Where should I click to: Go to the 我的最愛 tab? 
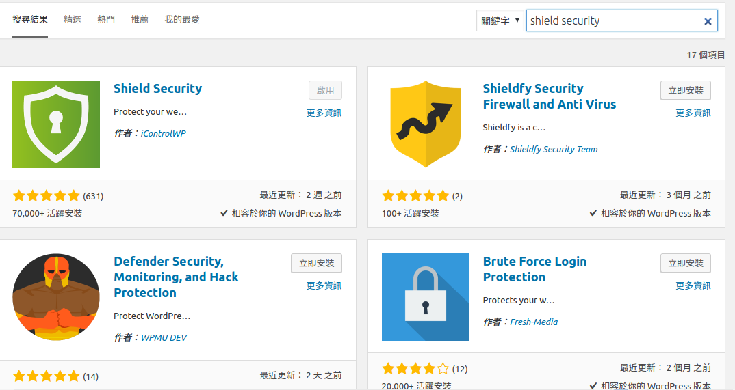(182, 20)
